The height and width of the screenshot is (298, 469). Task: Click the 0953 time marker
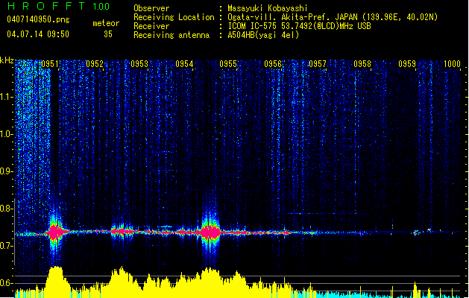(x=139, y=64)
